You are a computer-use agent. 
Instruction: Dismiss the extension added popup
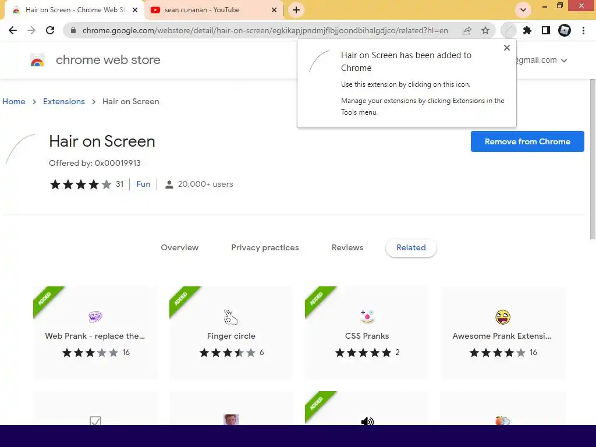point(507,48)
